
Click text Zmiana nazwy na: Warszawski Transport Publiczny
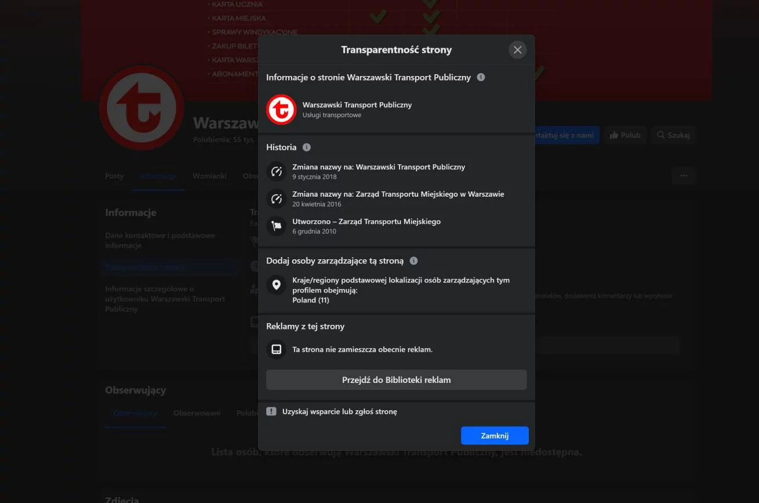point(379,167)
